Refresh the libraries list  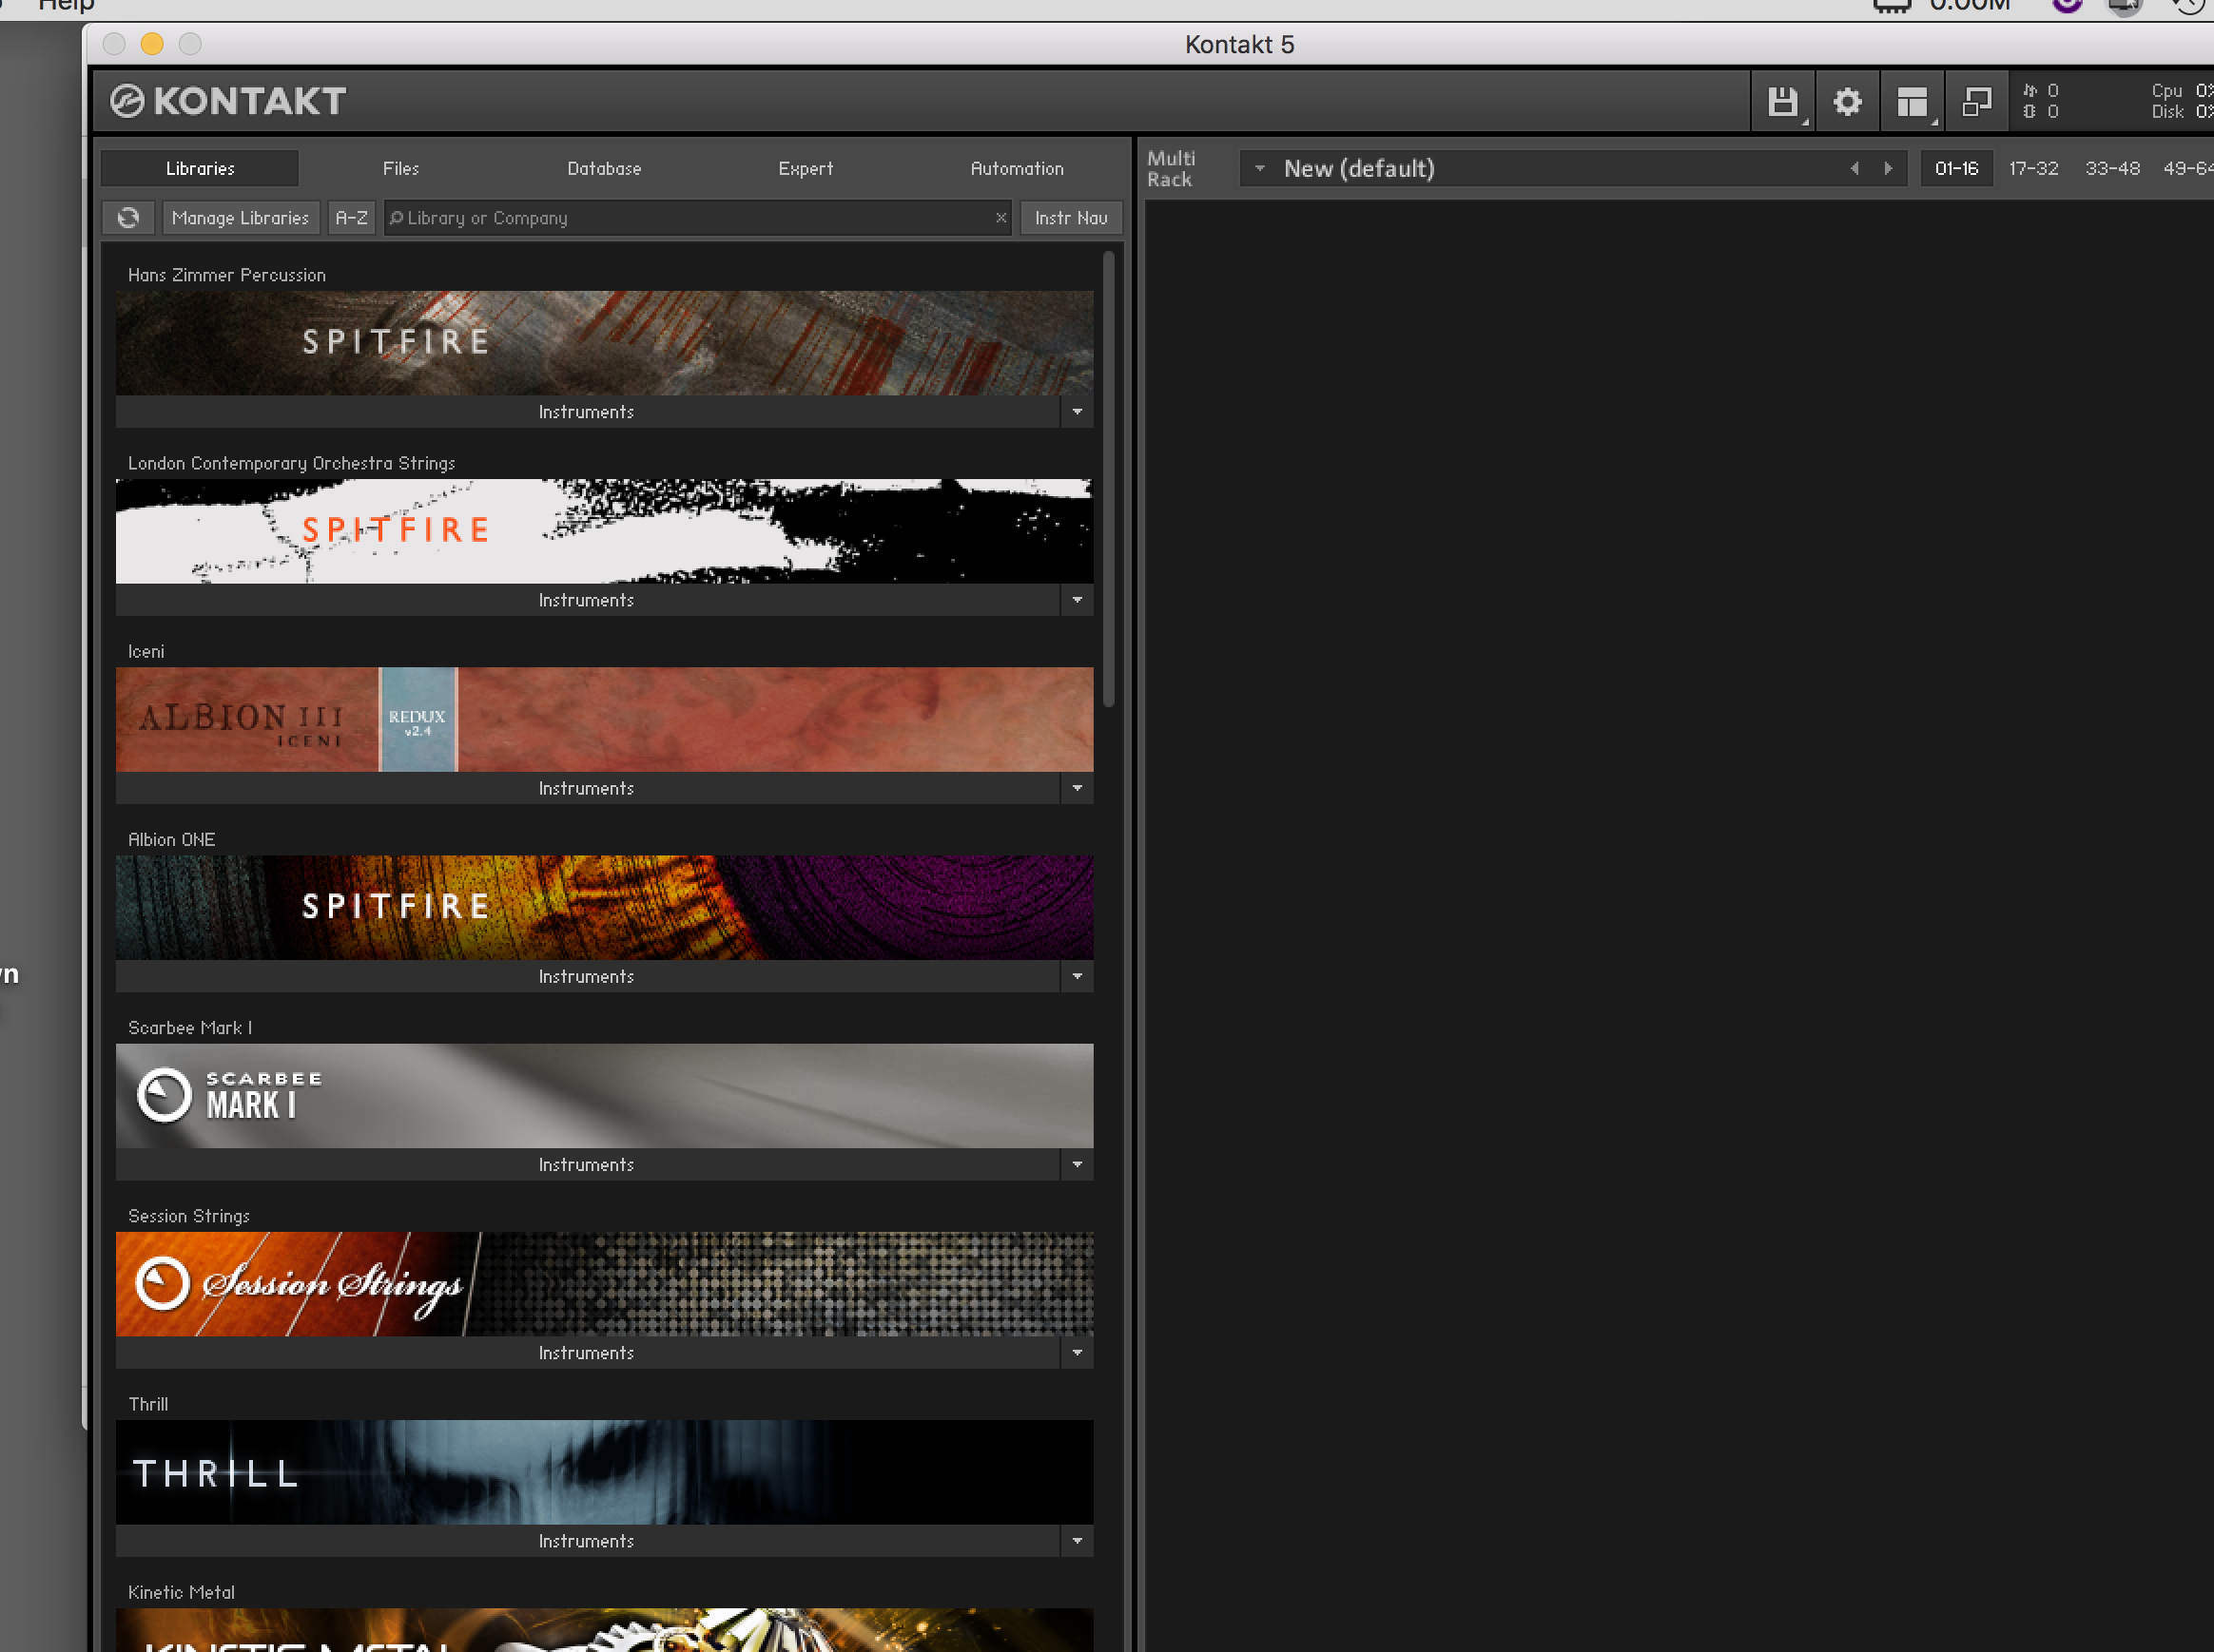pos(128,218)
